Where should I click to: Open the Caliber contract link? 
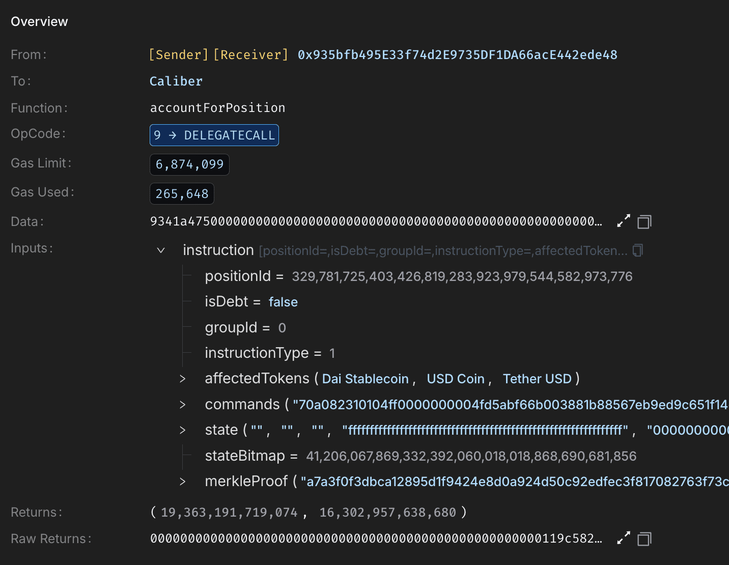[176, 80]
